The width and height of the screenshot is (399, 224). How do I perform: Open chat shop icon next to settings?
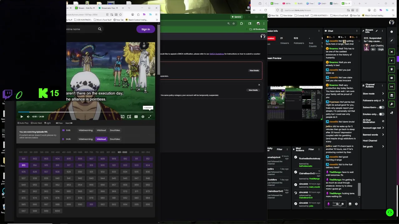click(x=350, y=204)
